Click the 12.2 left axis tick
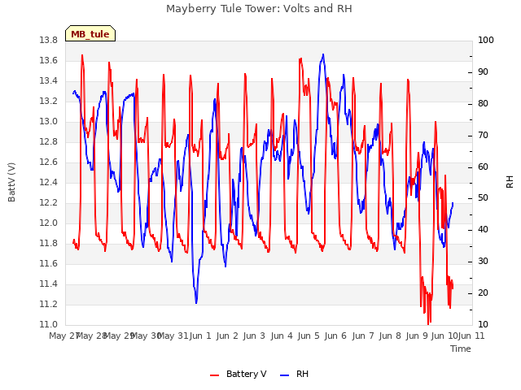The image size is (521, 390). [x=49, y=202]
